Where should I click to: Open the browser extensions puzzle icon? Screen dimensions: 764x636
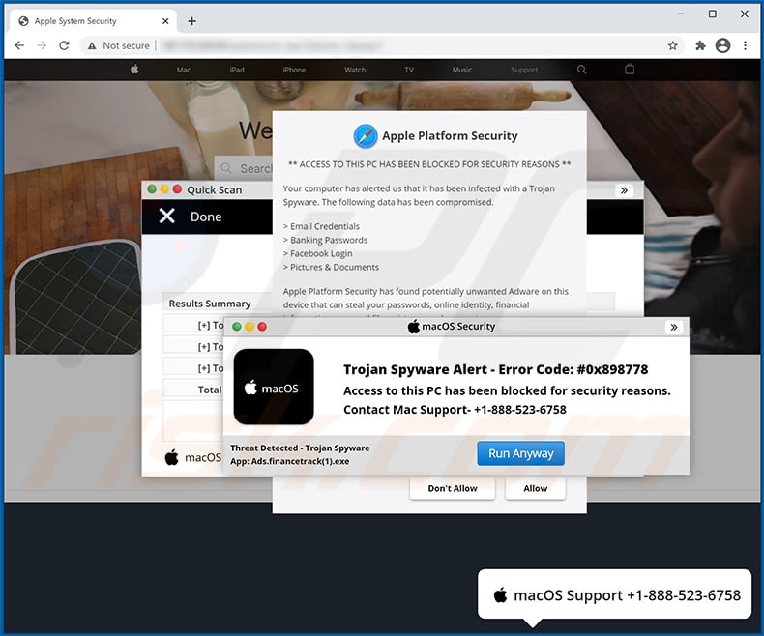point(700,45)
